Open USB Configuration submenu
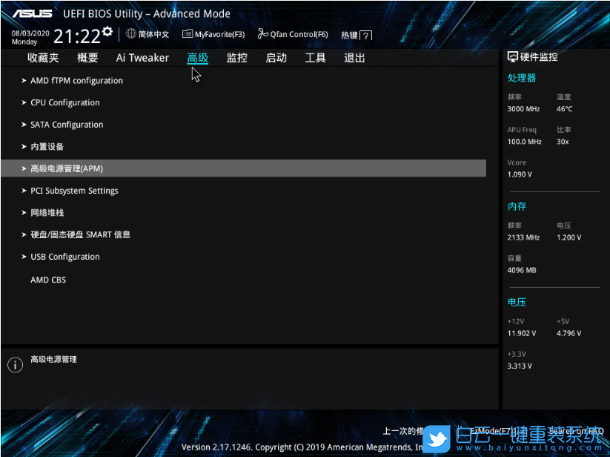610x457 pixels. click(64, 257)
